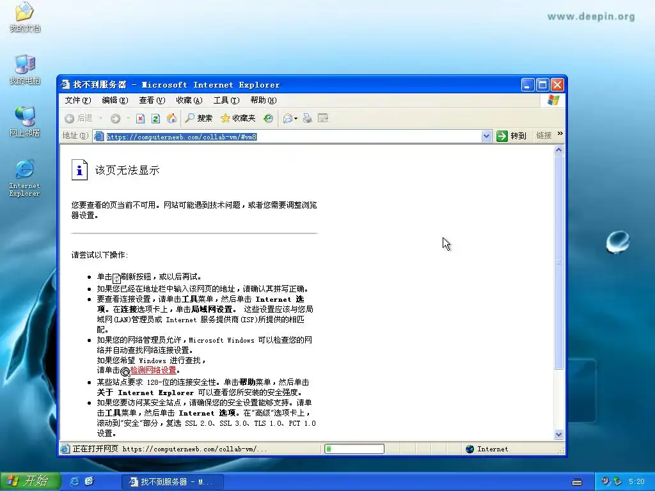
Task: Open the Mail button dropdown arrow
Action: (296, 118)
